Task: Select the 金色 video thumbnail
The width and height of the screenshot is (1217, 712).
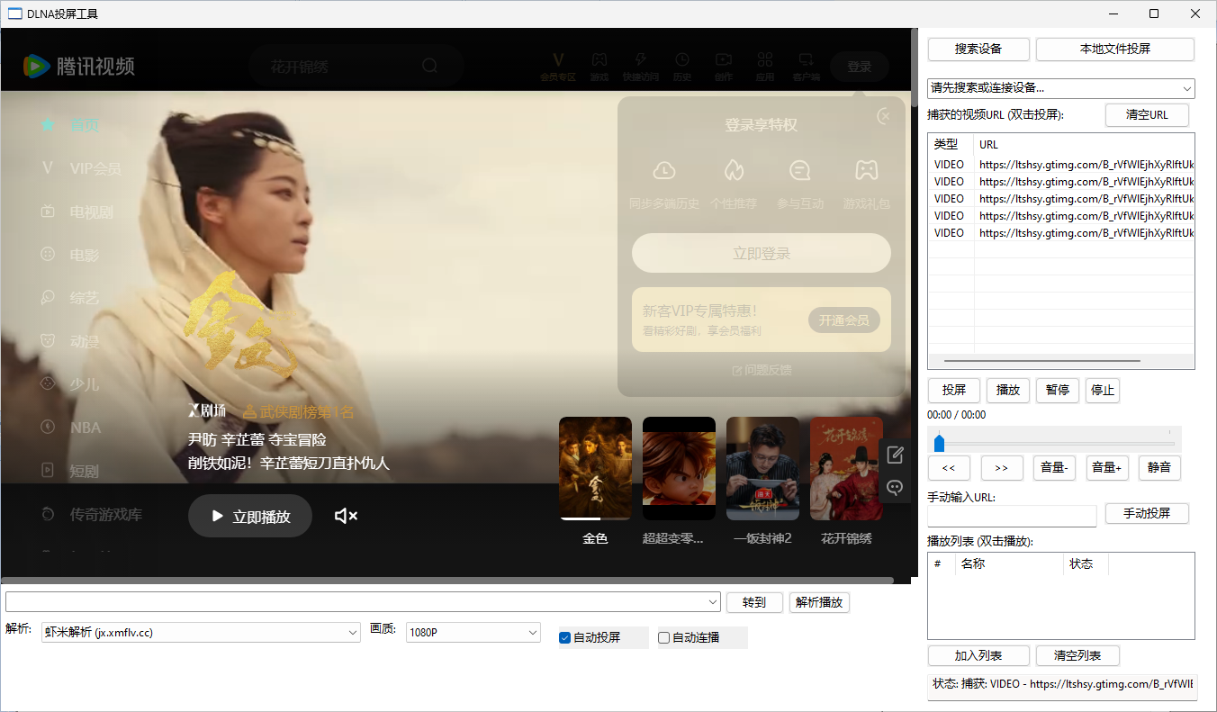Action: coord(595,468)
